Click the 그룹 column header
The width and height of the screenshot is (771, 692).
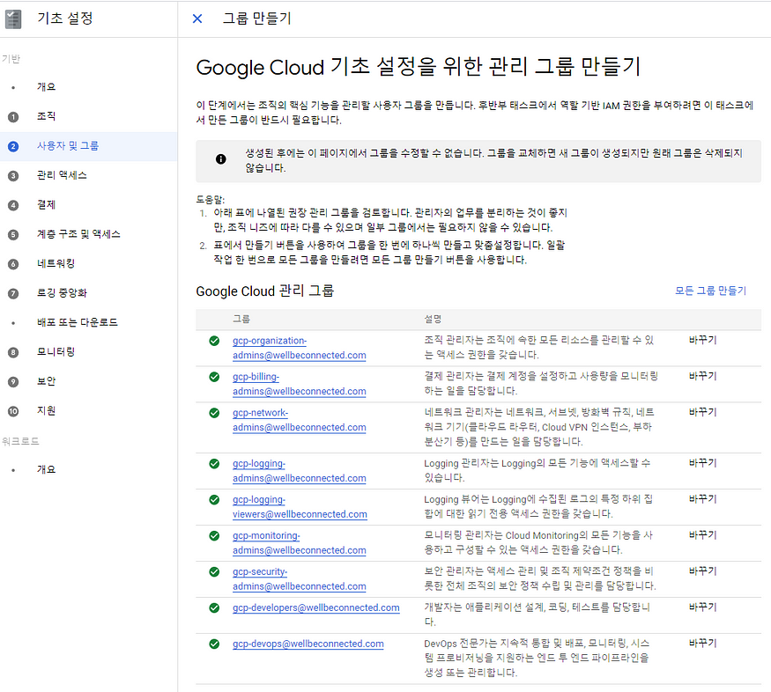pyautogui.click(x=241, y=320)
